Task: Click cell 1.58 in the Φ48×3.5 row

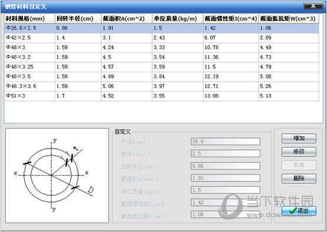Action: point(78,76)
